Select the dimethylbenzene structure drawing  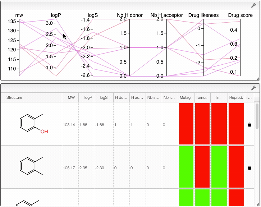pos(31,166)
